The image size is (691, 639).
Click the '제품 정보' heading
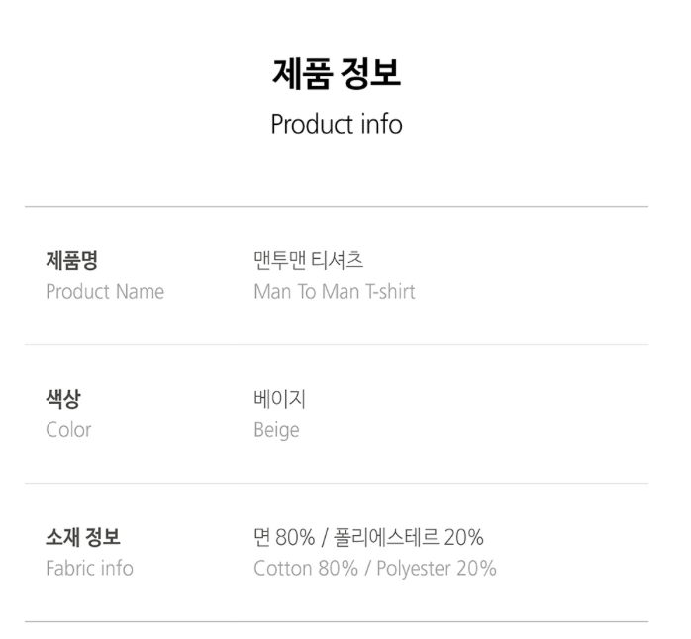[x=337, y=74]
